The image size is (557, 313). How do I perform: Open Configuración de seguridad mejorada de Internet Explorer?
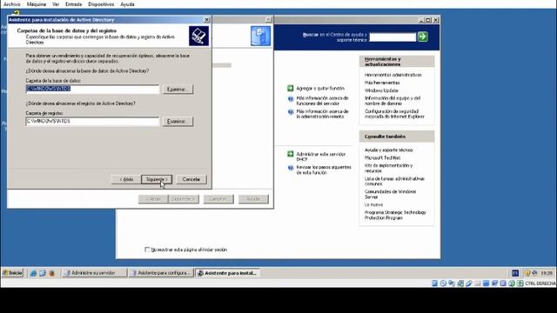tap(394, 114)
